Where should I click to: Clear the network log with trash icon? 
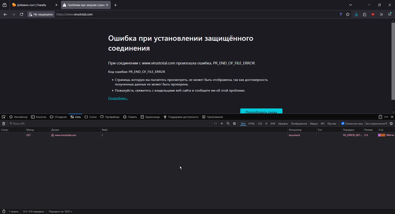tap(3, 124)
